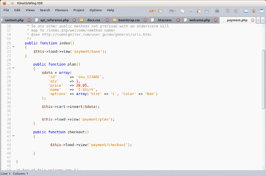Click the cut scissors icon
This screenshot has width=266, height=176.
191,10
